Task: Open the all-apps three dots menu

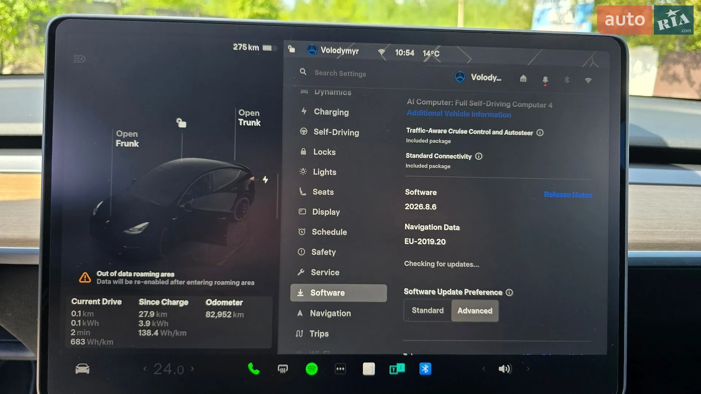Action: point(340,369)
